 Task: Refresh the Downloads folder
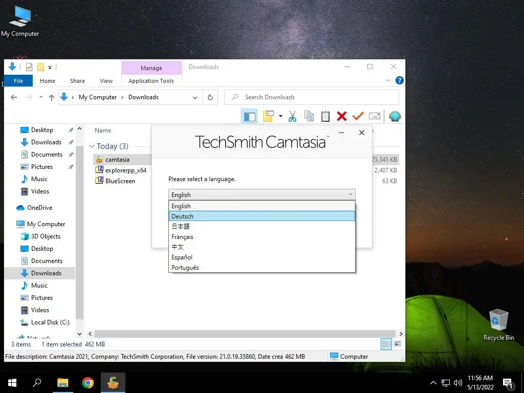[x=210, y=97]
